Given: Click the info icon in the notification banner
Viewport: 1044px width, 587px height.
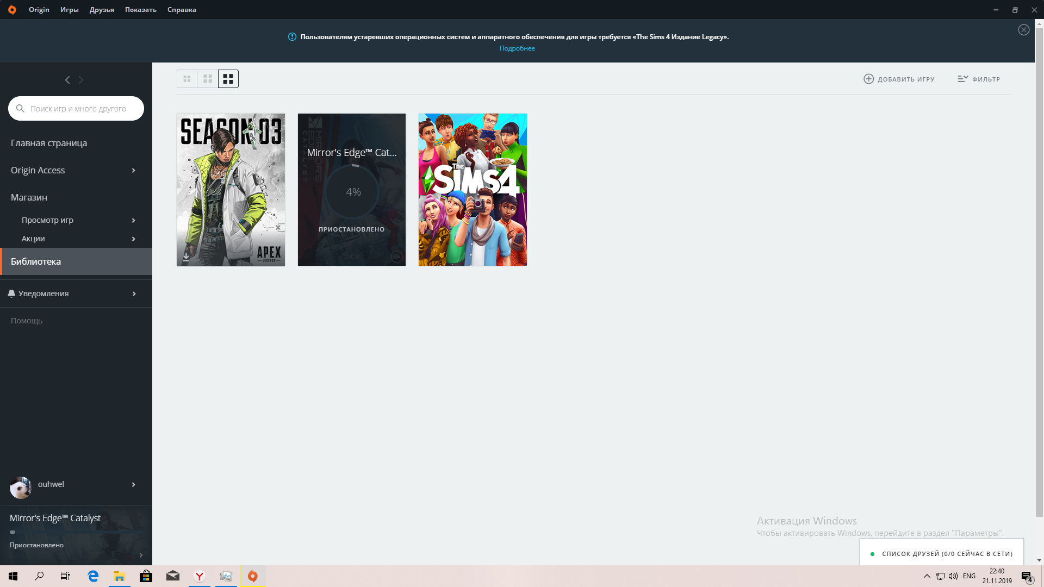Looking at the screenshot, I should coord(292,37).
